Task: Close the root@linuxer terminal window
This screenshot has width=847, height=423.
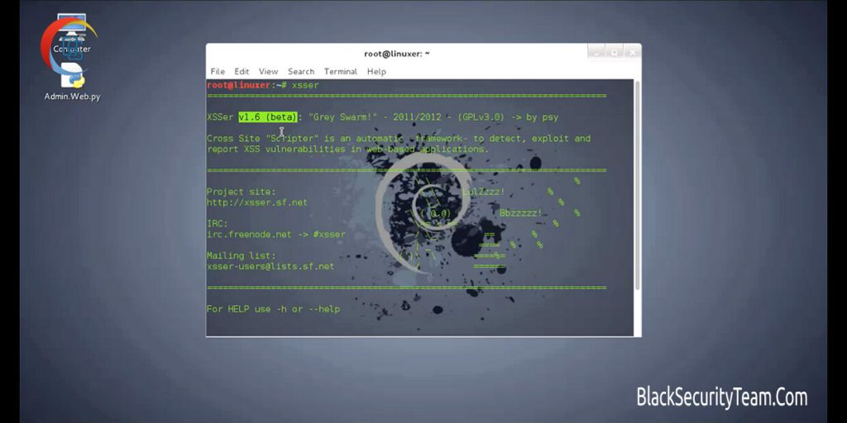Action: (x=630, y=53)
